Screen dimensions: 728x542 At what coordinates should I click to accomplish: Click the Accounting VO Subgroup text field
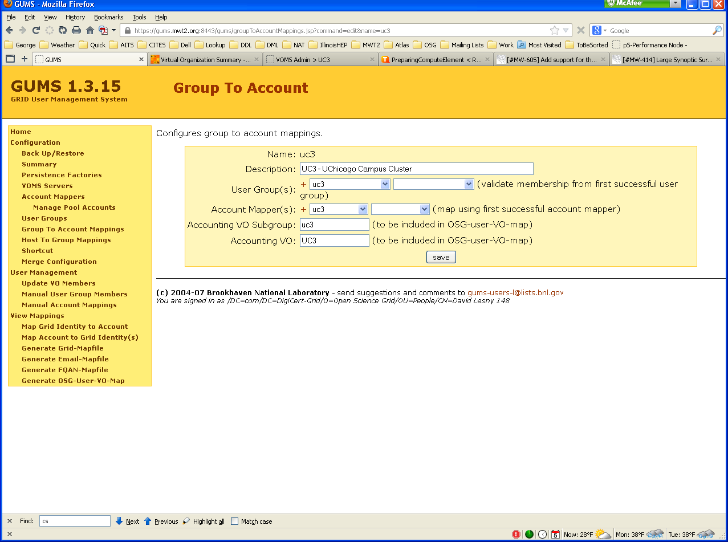tap(334, 225)
